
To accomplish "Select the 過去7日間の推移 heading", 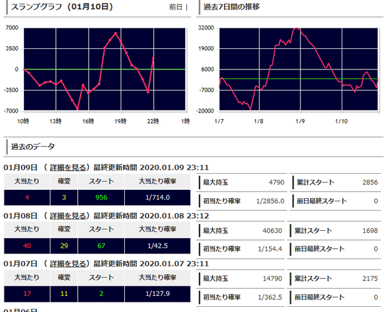I will pyautogui.click(x=232, y=6).
